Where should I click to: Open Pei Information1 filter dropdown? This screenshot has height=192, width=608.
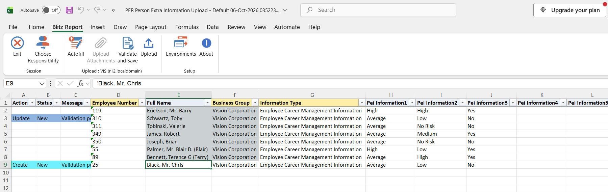pyautogui.click(x=412, y=103)
